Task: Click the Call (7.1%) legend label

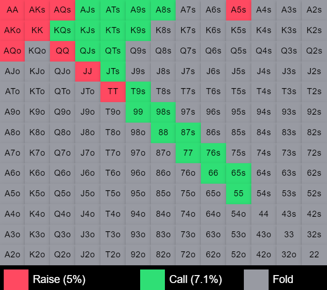Action: click(195, 280)
